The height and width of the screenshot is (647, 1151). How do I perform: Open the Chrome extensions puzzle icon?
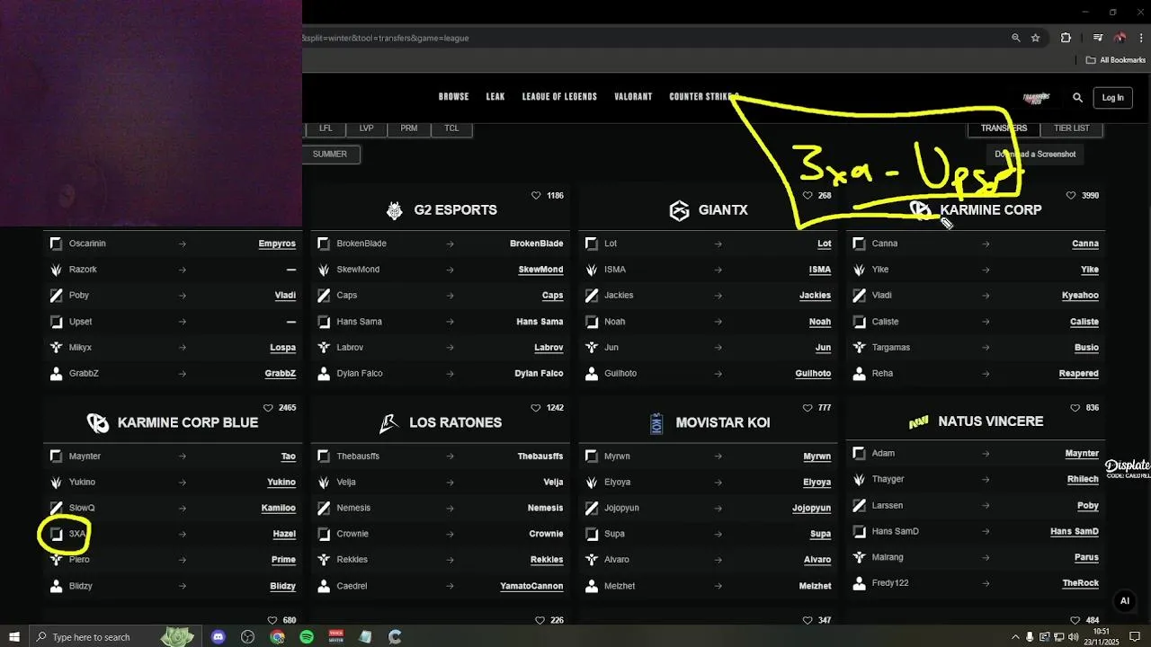pyautogui.click(x=1066, y=38)
